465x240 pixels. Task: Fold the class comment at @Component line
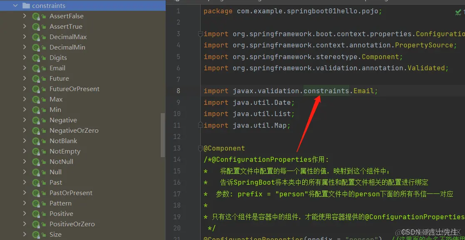(201, 148)
